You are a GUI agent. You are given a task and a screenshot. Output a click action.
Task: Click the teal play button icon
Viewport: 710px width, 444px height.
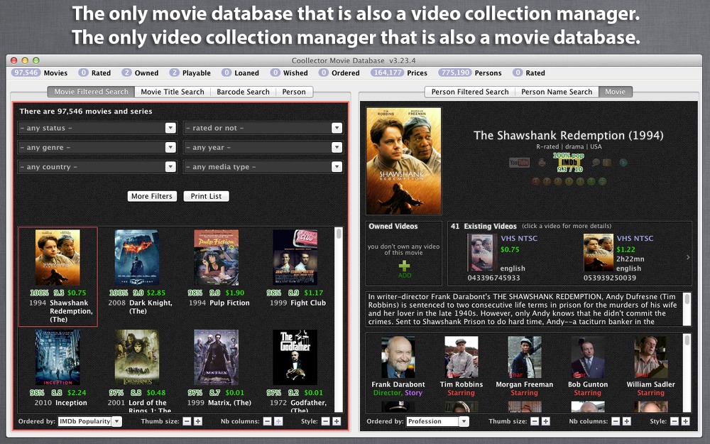tap(623, 162)
